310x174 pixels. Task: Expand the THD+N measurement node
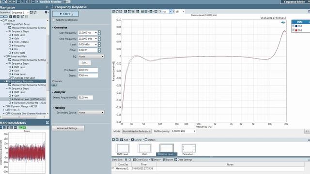pyautogui.click(x=4, y=110)
